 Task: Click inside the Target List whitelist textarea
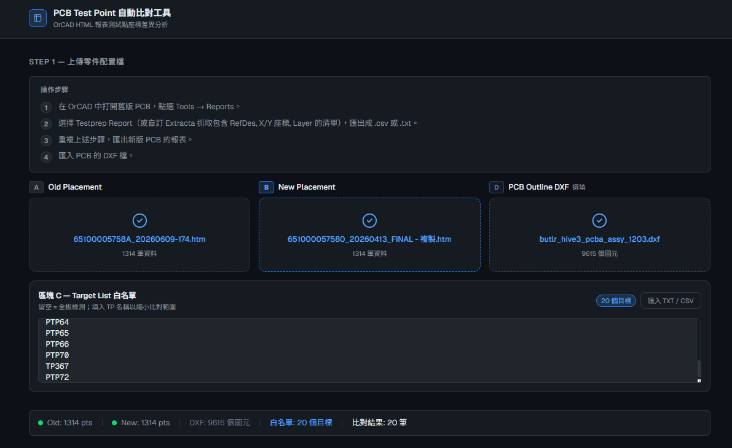point(369,350)
